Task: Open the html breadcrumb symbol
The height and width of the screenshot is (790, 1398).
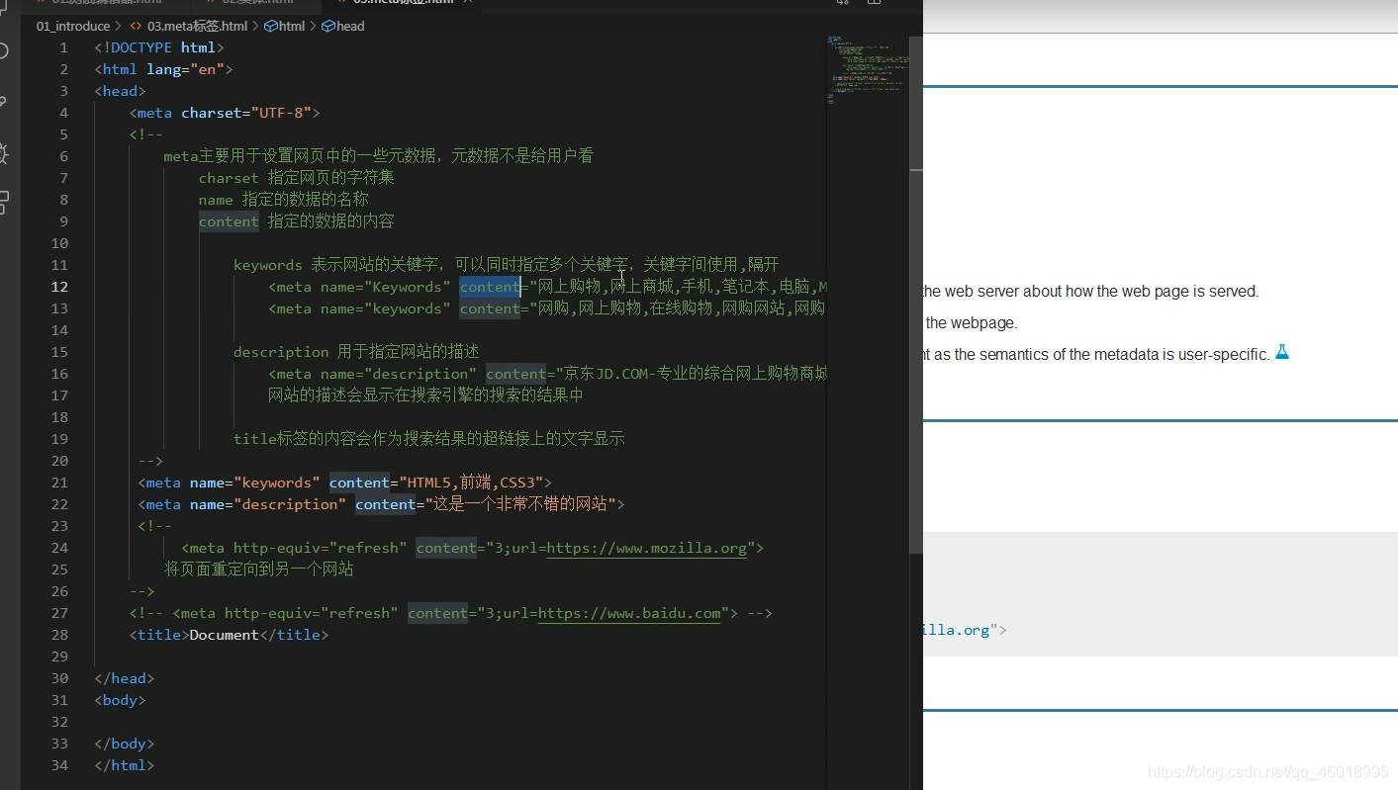Action: [x=292, y=27]
